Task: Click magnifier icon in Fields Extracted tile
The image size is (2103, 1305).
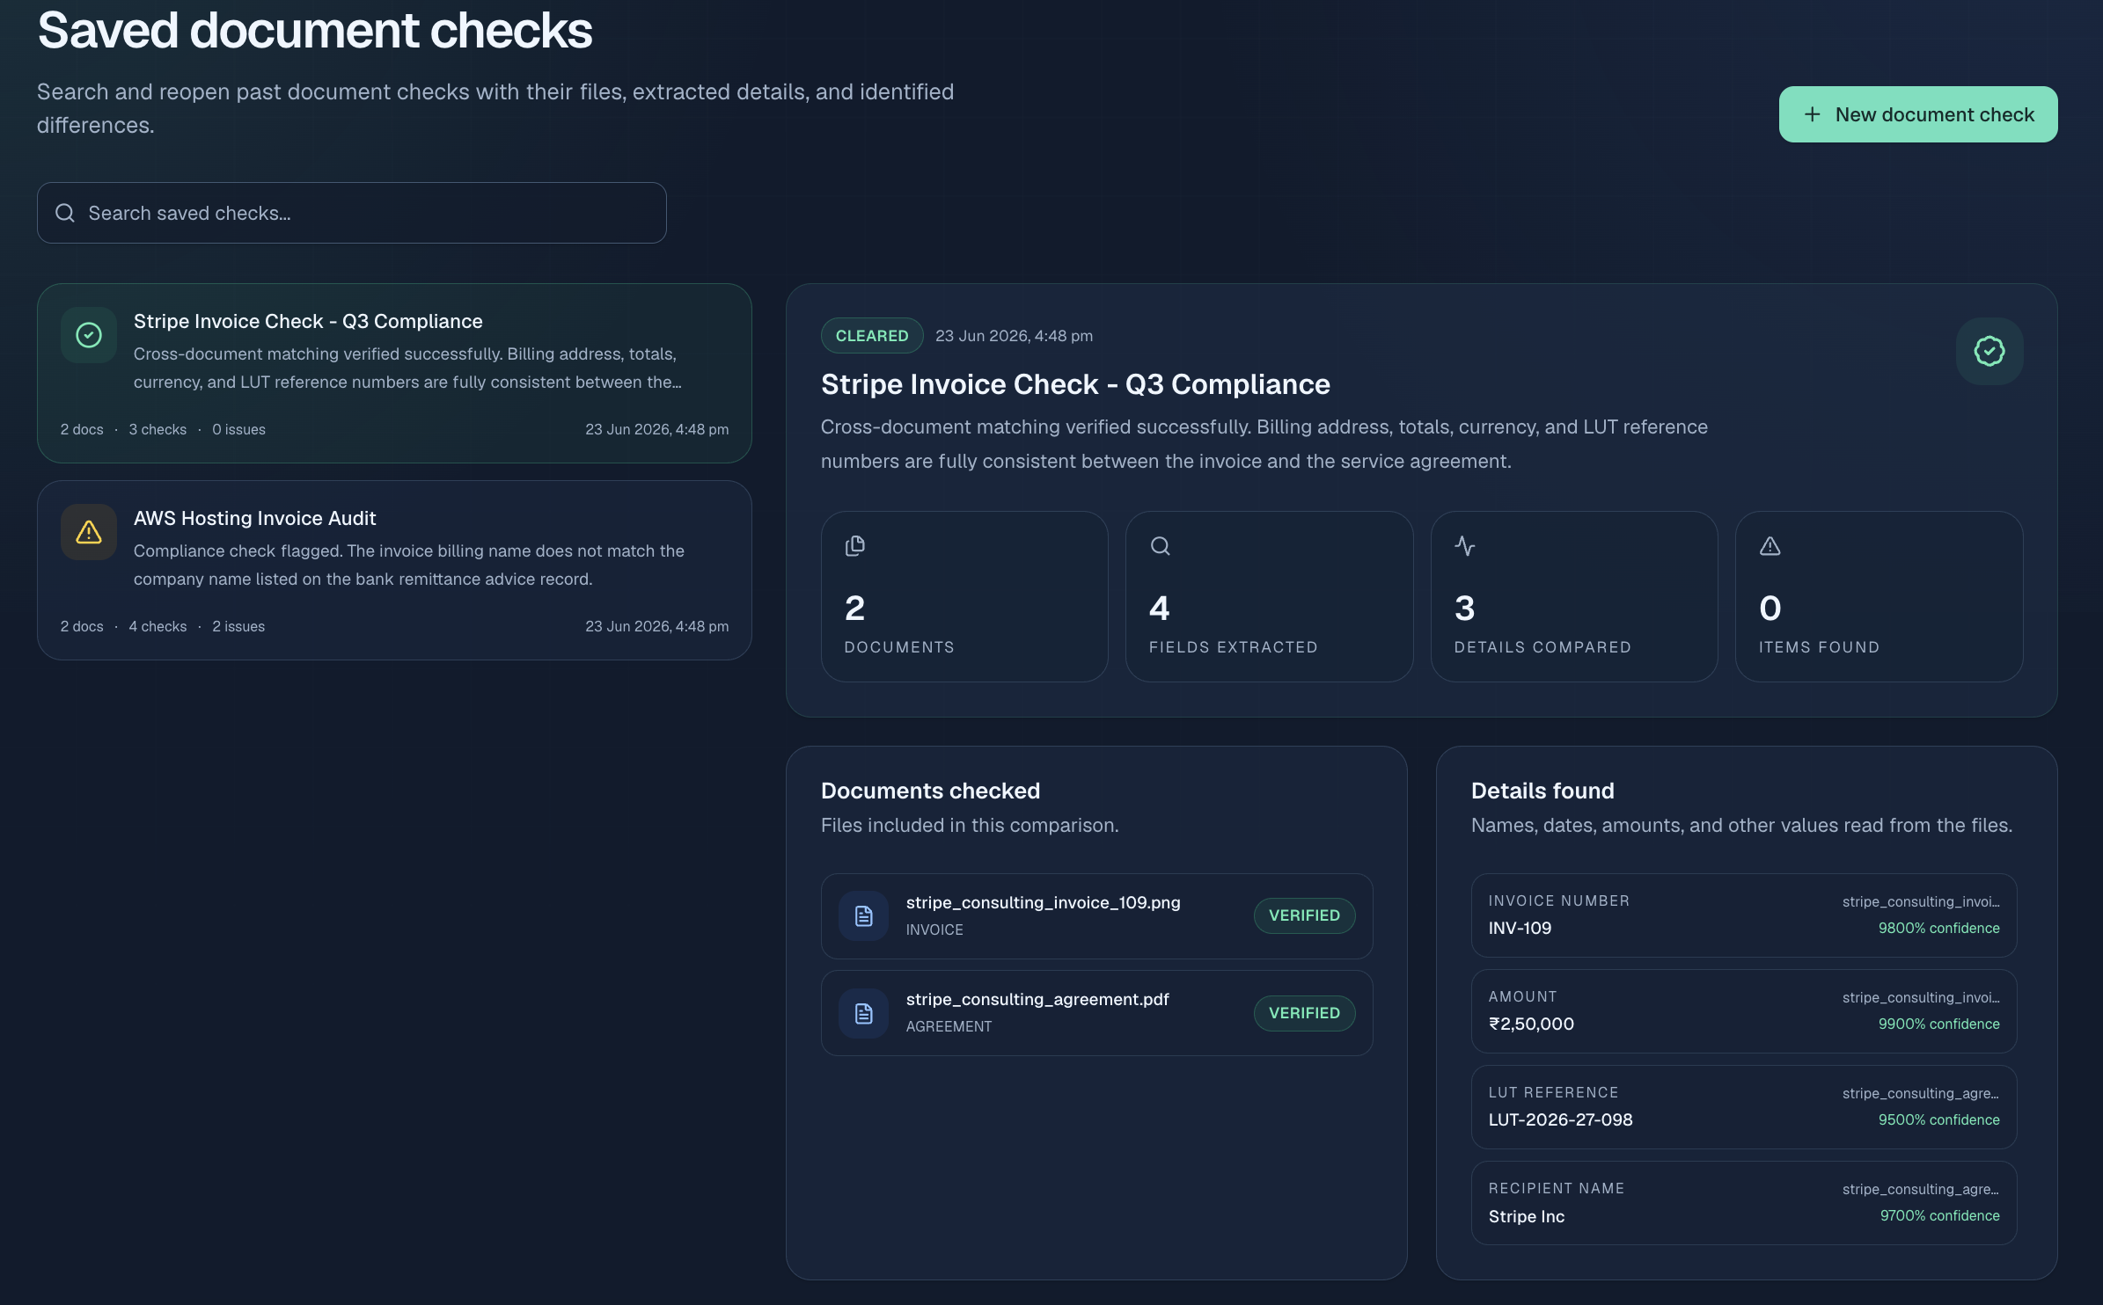Action: click(x=1160, y=546)
